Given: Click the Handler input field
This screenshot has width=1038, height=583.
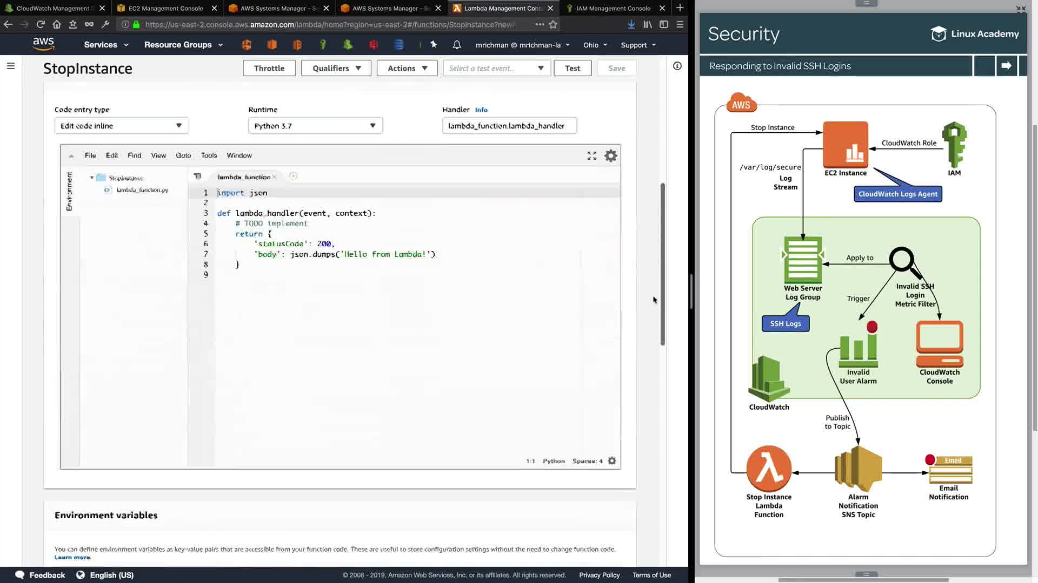Looking at the screenshot, I should point(509,126).
